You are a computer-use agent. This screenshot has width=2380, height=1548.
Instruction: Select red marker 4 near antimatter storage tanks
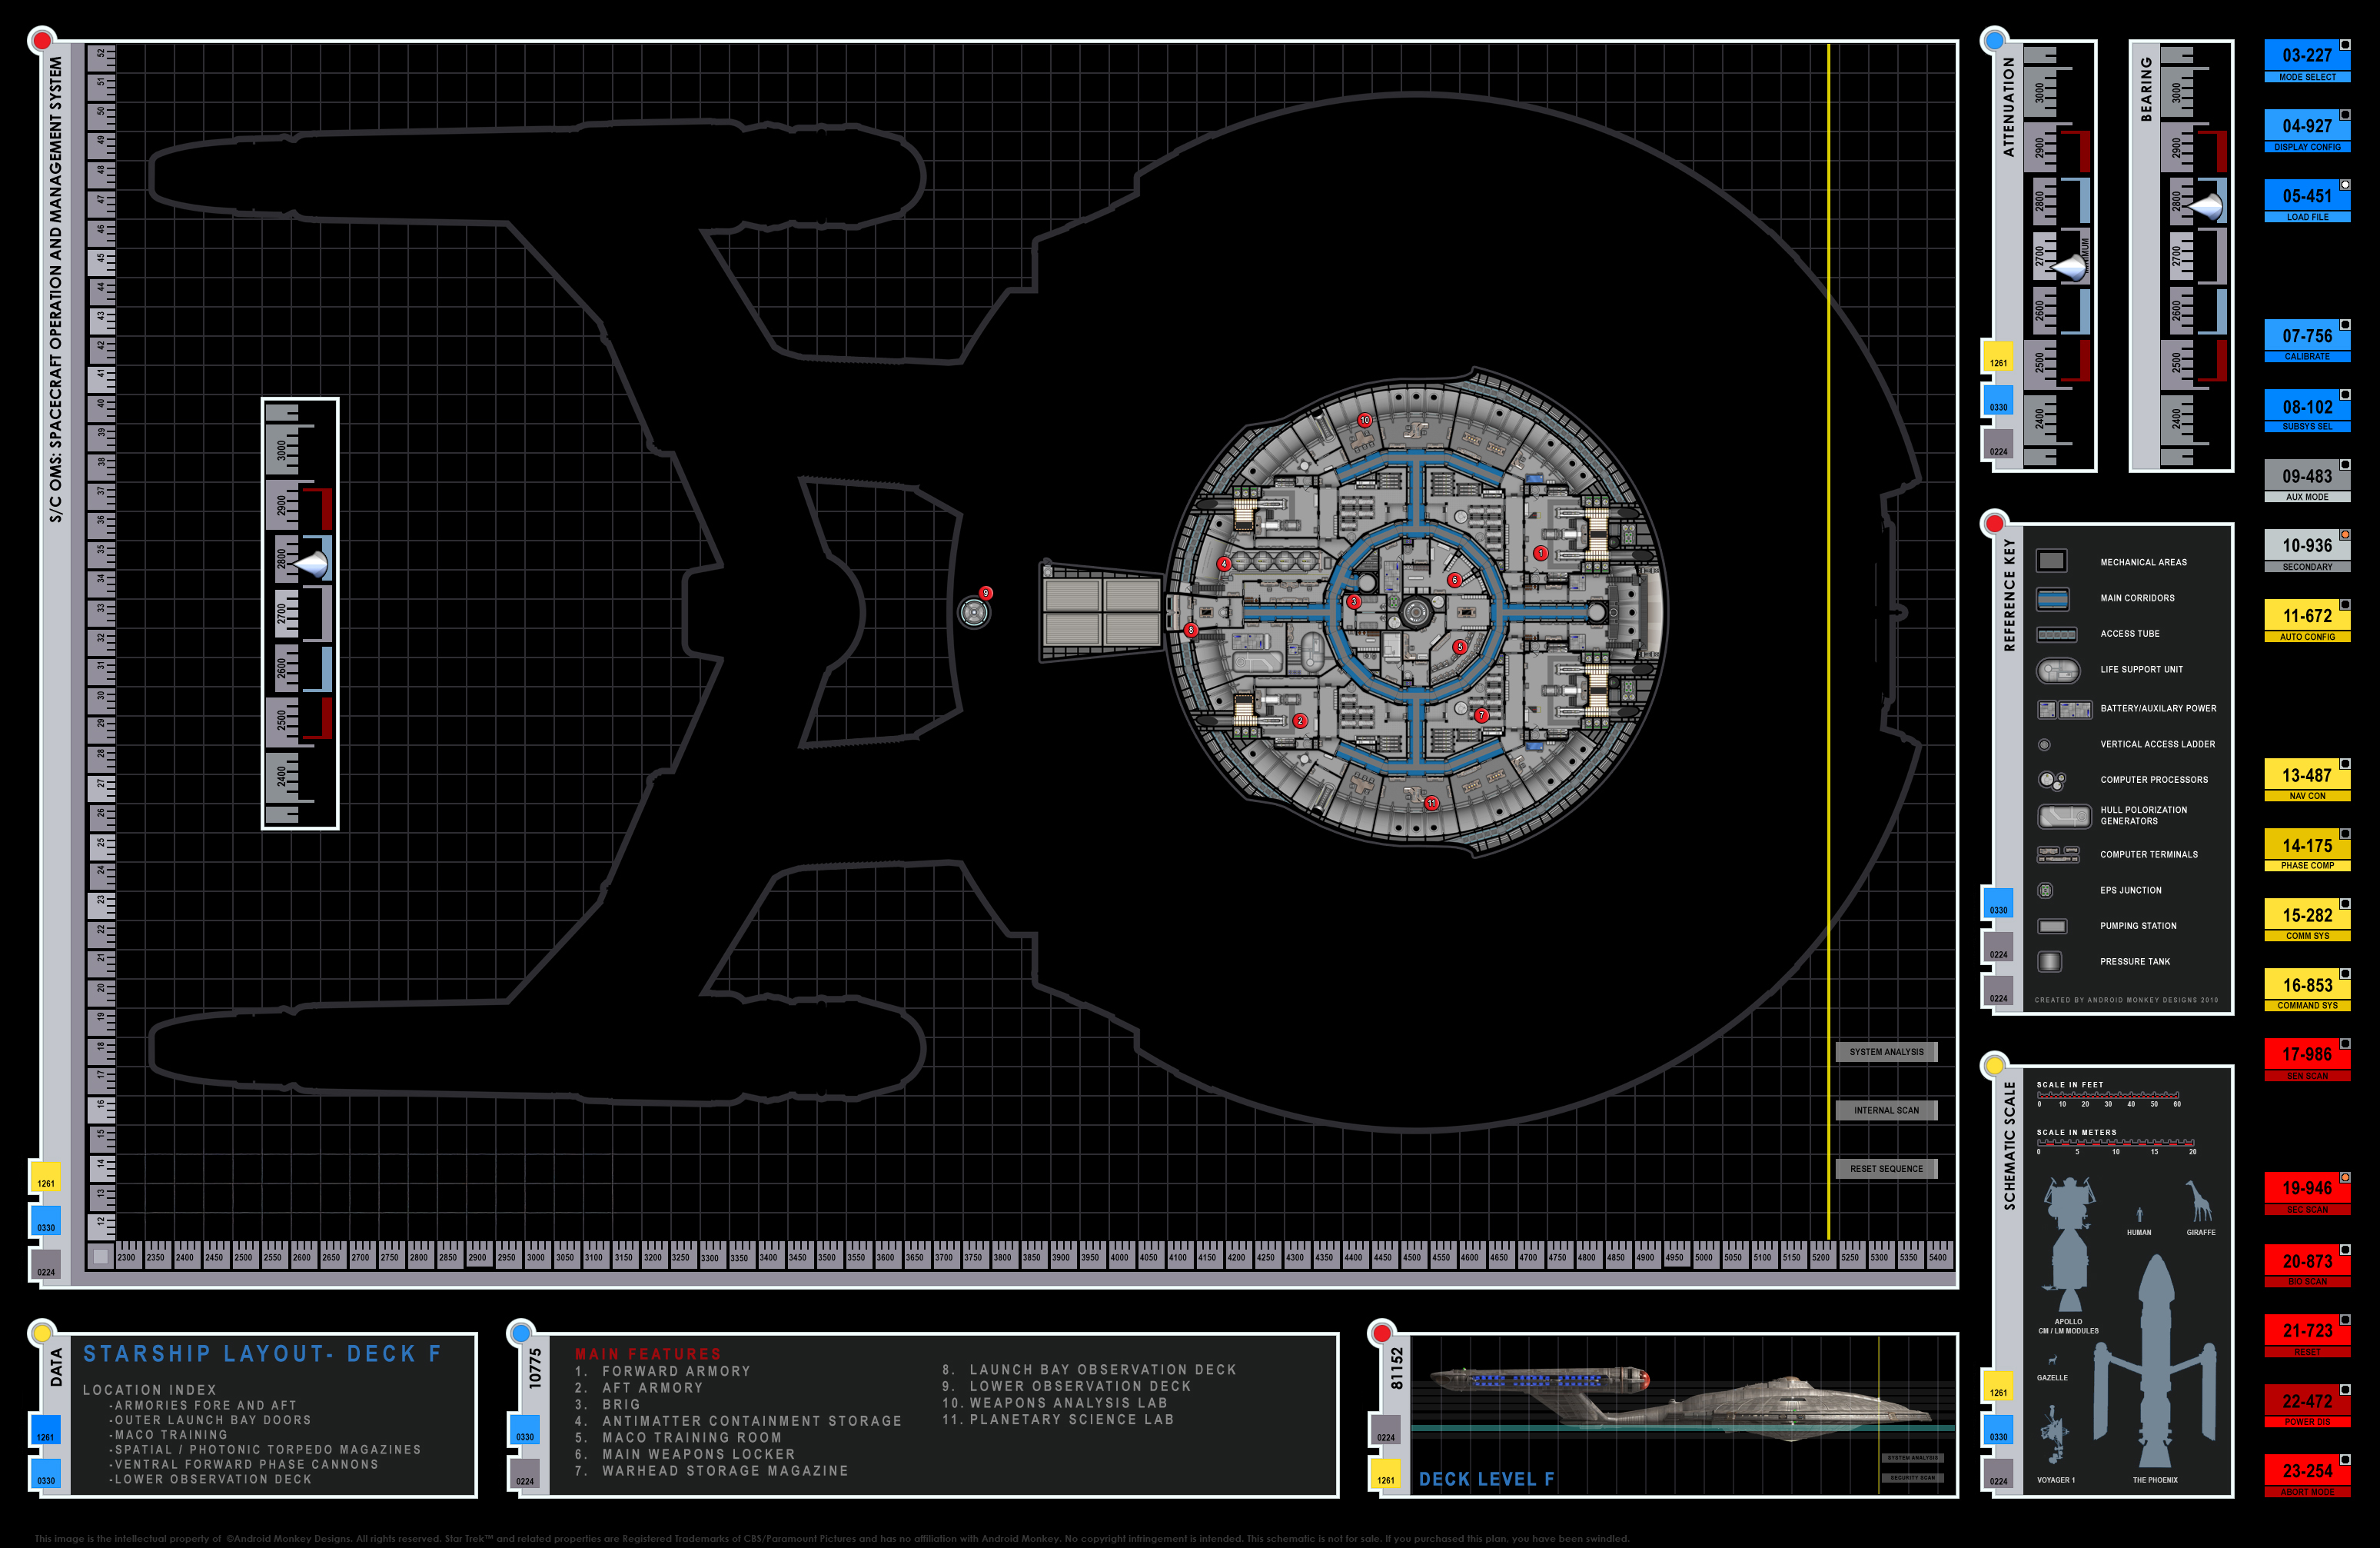coord(1224,564)
